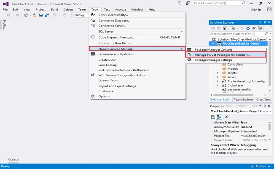
Task: Click the notifications flag icon in title bar
Action: (179, 3)
